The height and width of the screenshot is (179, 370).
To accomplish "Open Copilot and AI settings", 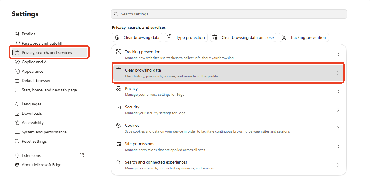I will 50,62.
